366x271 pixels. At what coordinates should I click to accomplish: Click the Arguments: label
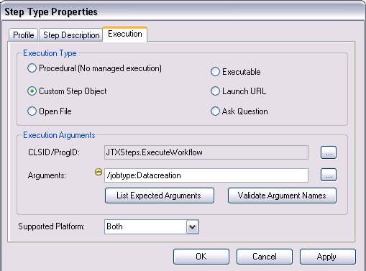47,175
